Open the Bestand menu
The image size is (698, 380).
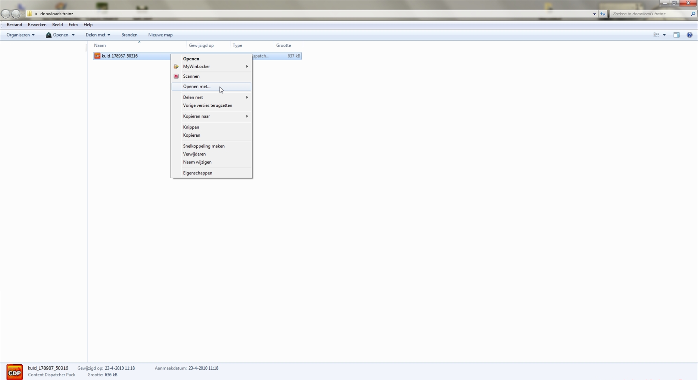pos(14,25)
